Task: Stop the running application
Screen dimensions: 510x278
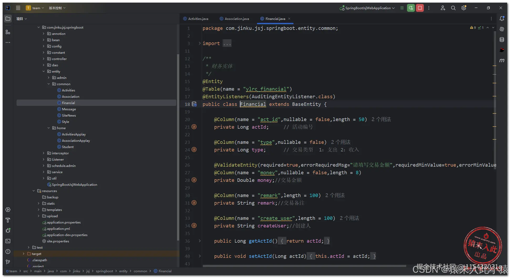Action: (x=420, y=8)
